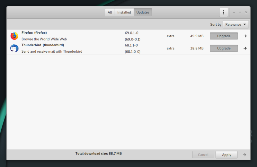Click the 38.8 MB size value

point(197,48)
